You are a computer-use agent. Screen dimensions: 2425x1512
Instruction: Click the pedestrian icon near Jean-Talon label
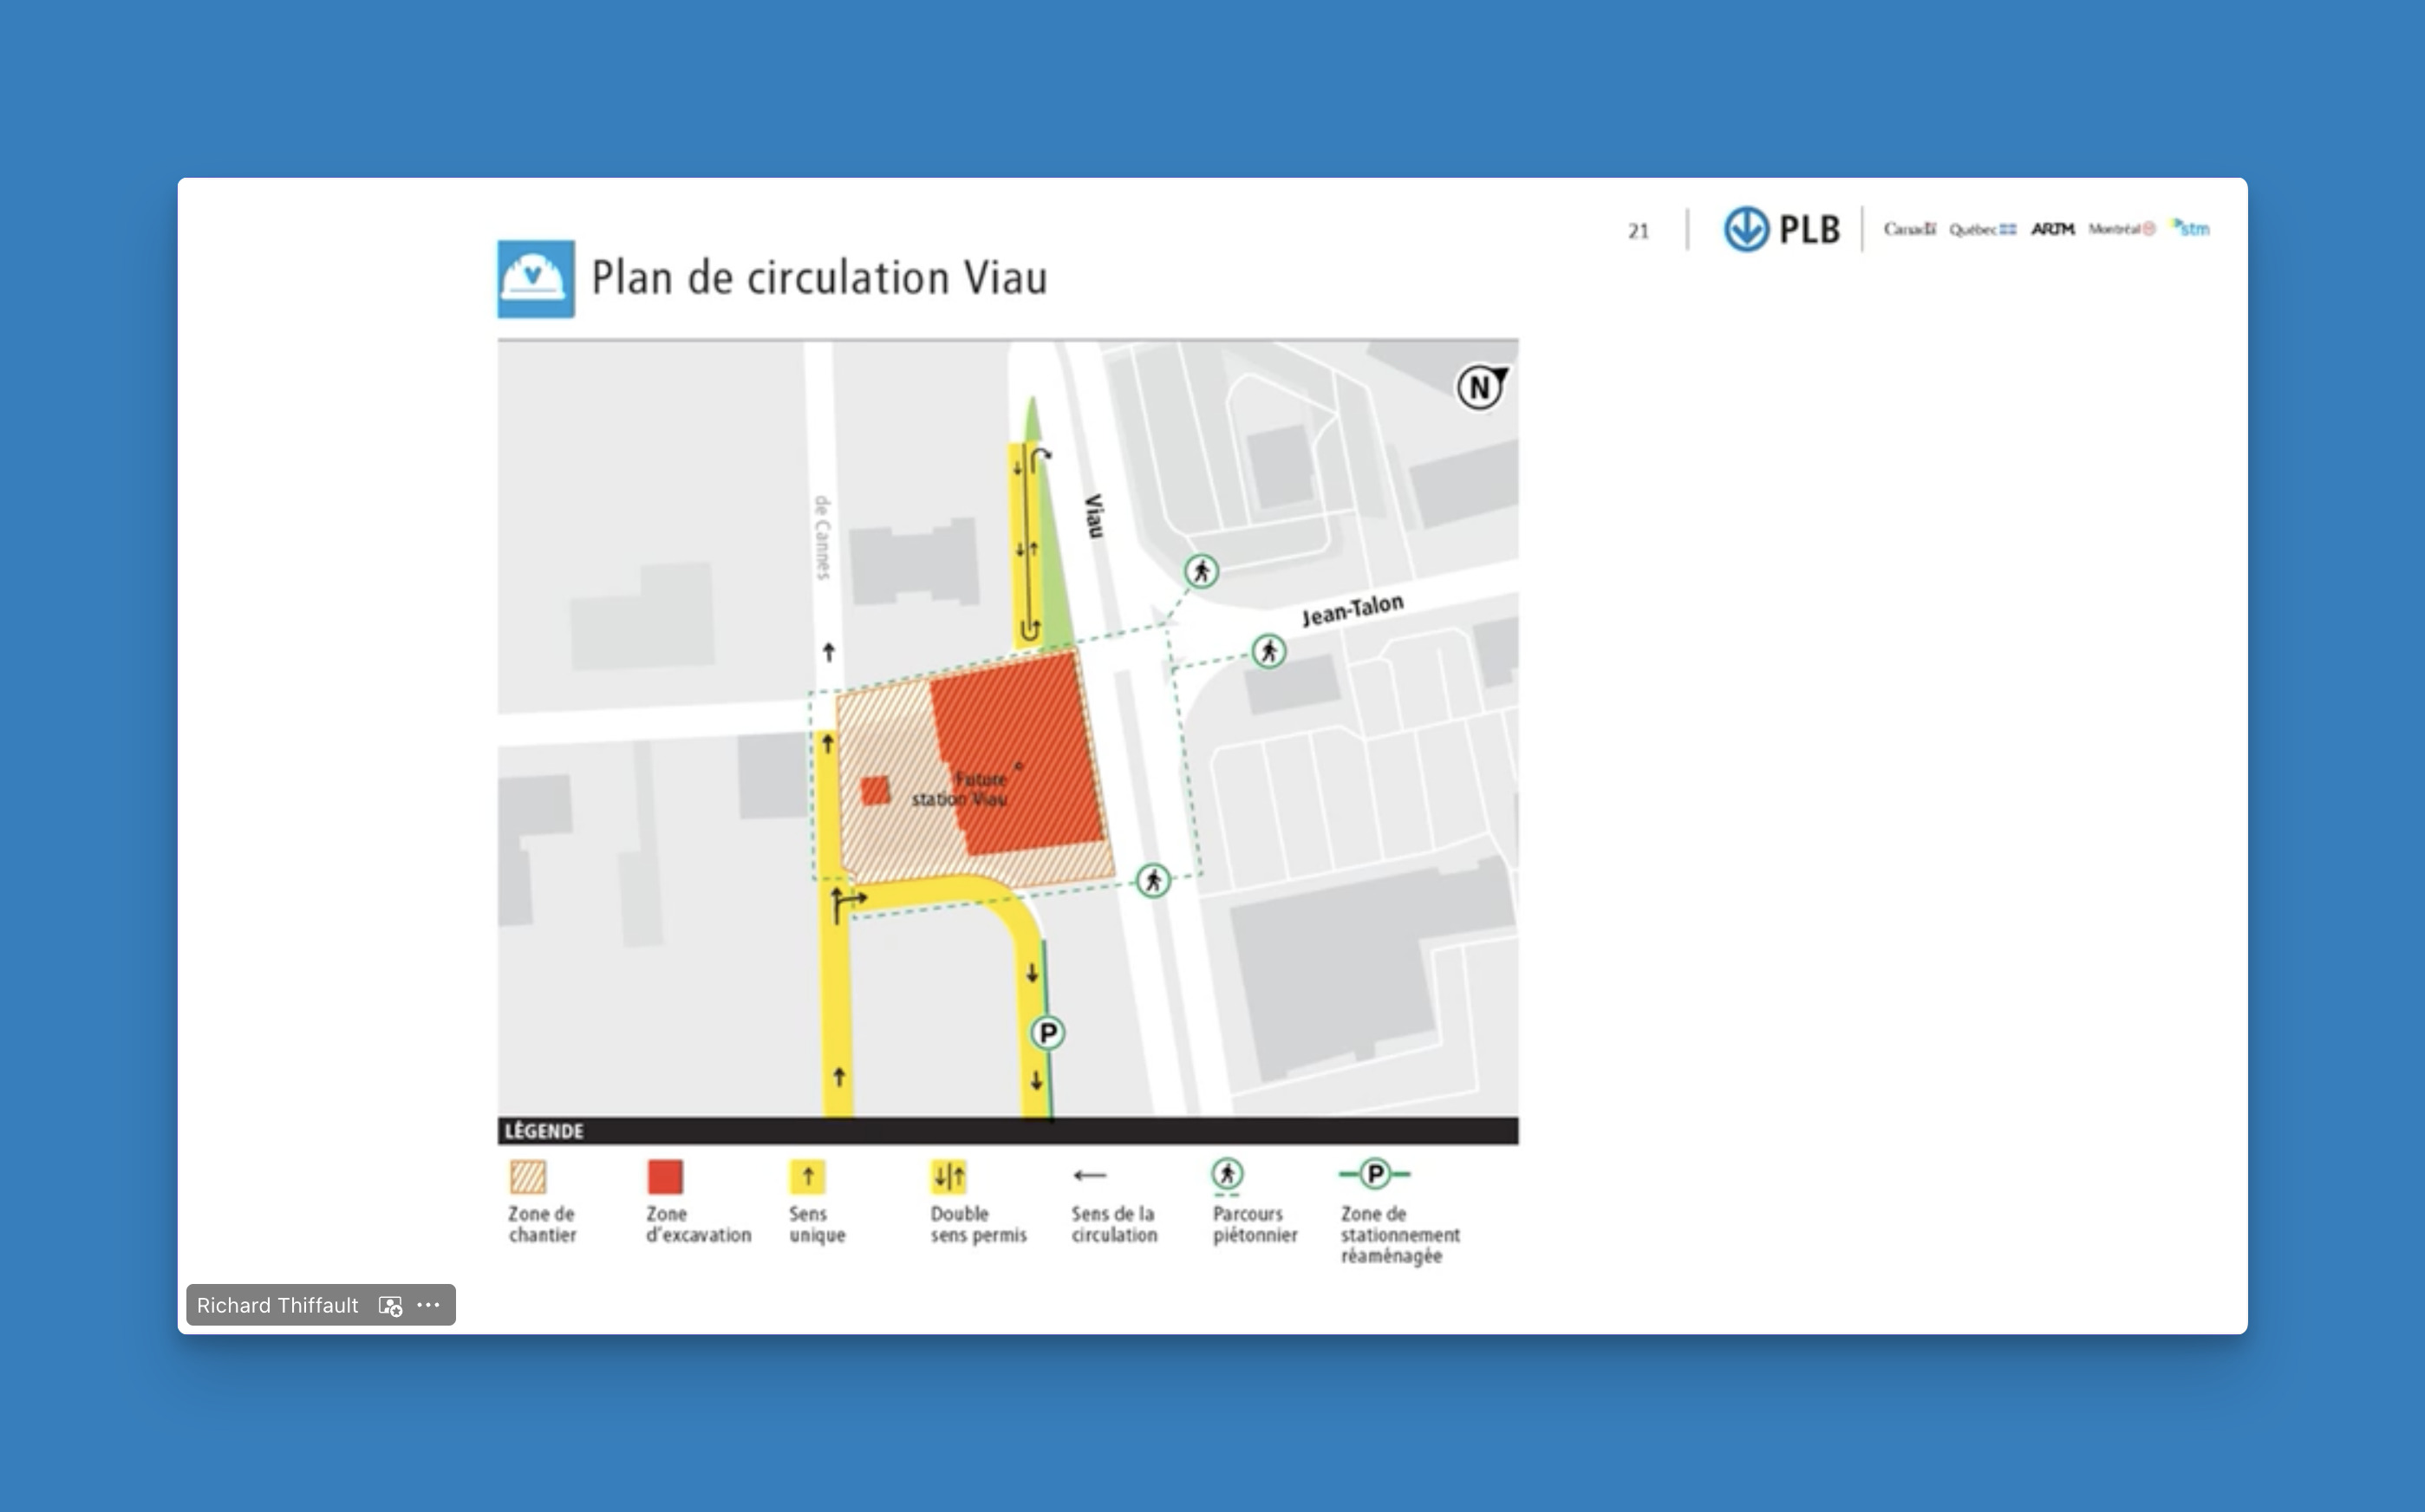pos(1269,652)
